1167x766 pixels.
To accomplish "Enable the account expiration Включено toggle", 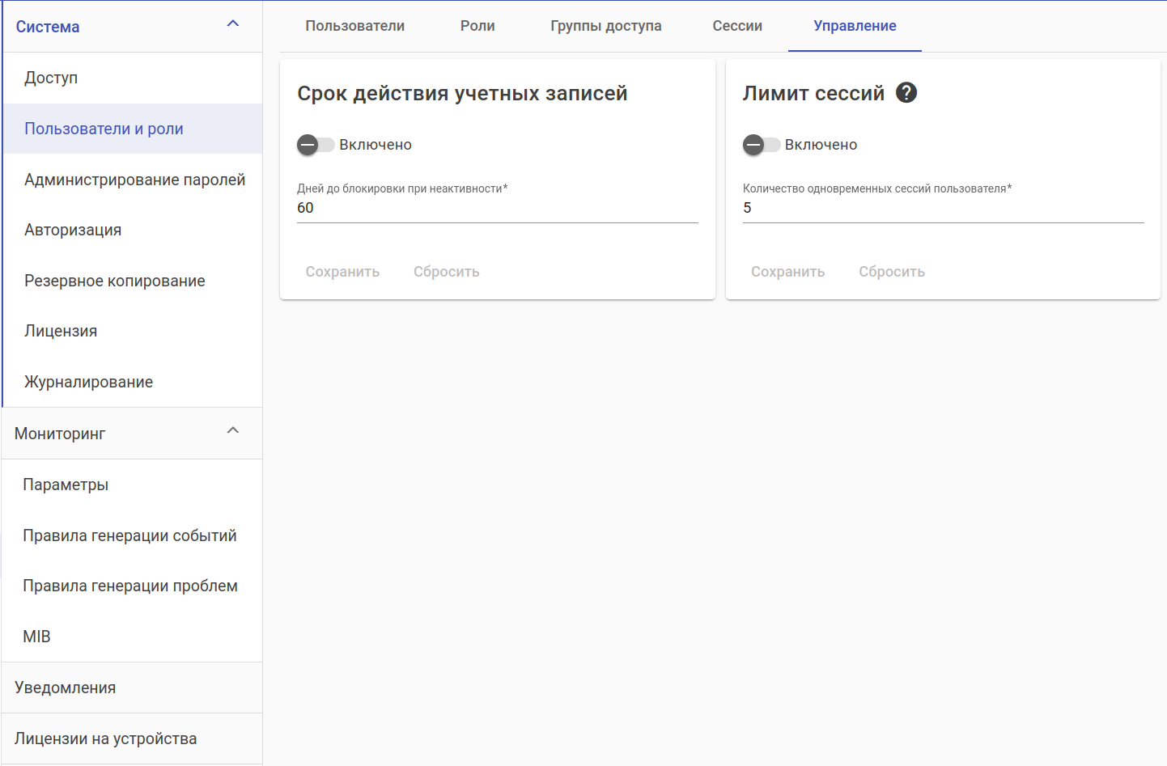I will tap(315, 145).
